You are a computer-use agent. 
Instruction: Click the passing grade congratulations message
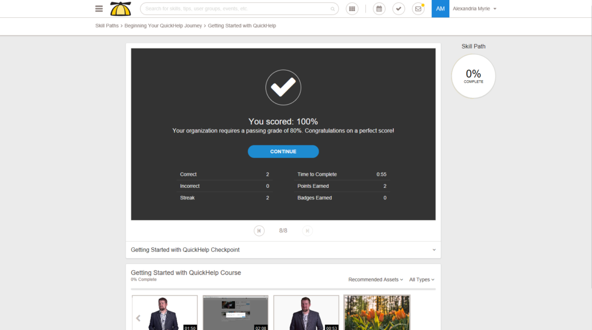click(x=283, y=131)
